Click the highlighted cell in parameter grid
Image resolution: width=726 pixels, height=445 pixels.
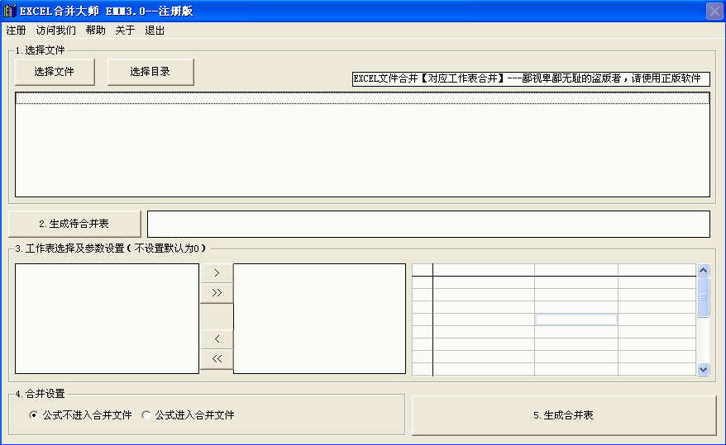576,320
